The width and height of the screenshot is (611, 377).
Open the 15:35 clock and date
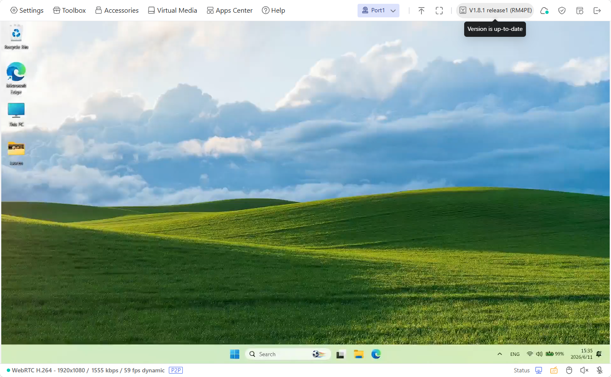tap(581, 354)
